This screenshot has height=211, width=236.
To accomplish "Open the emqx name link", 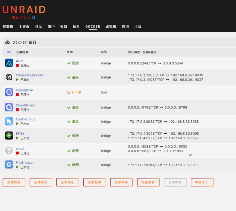I will pyautogui.click(x=20, y=149).
